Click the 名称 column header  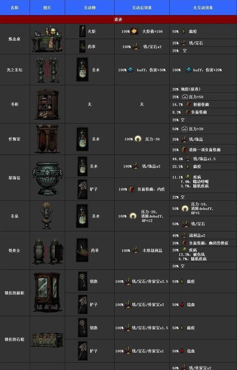[15, 8]
